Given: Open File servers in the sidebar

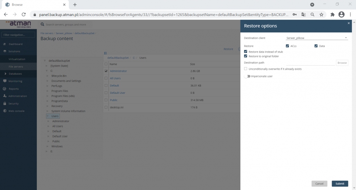Looking at the screenshot, I should pyautogui.click(x=15, y=66).
